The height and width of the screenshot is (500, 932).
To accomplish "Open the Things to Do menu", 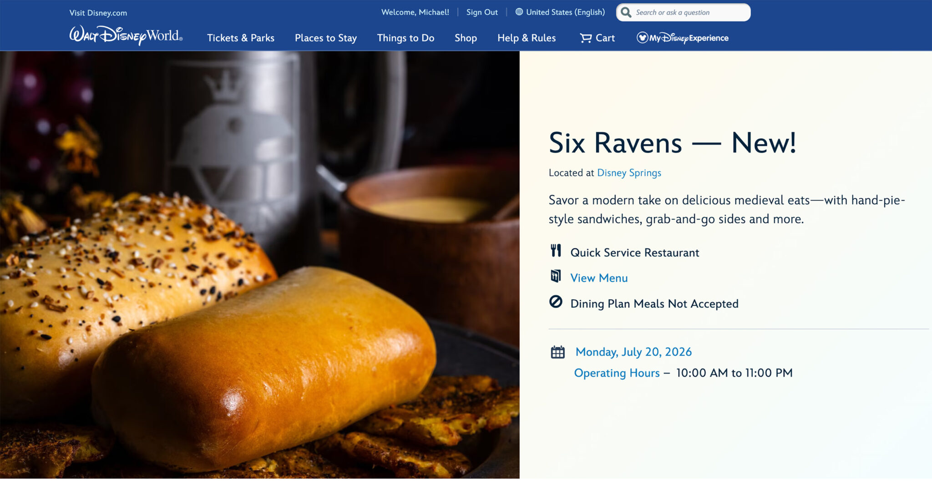I will click(406, 38).
